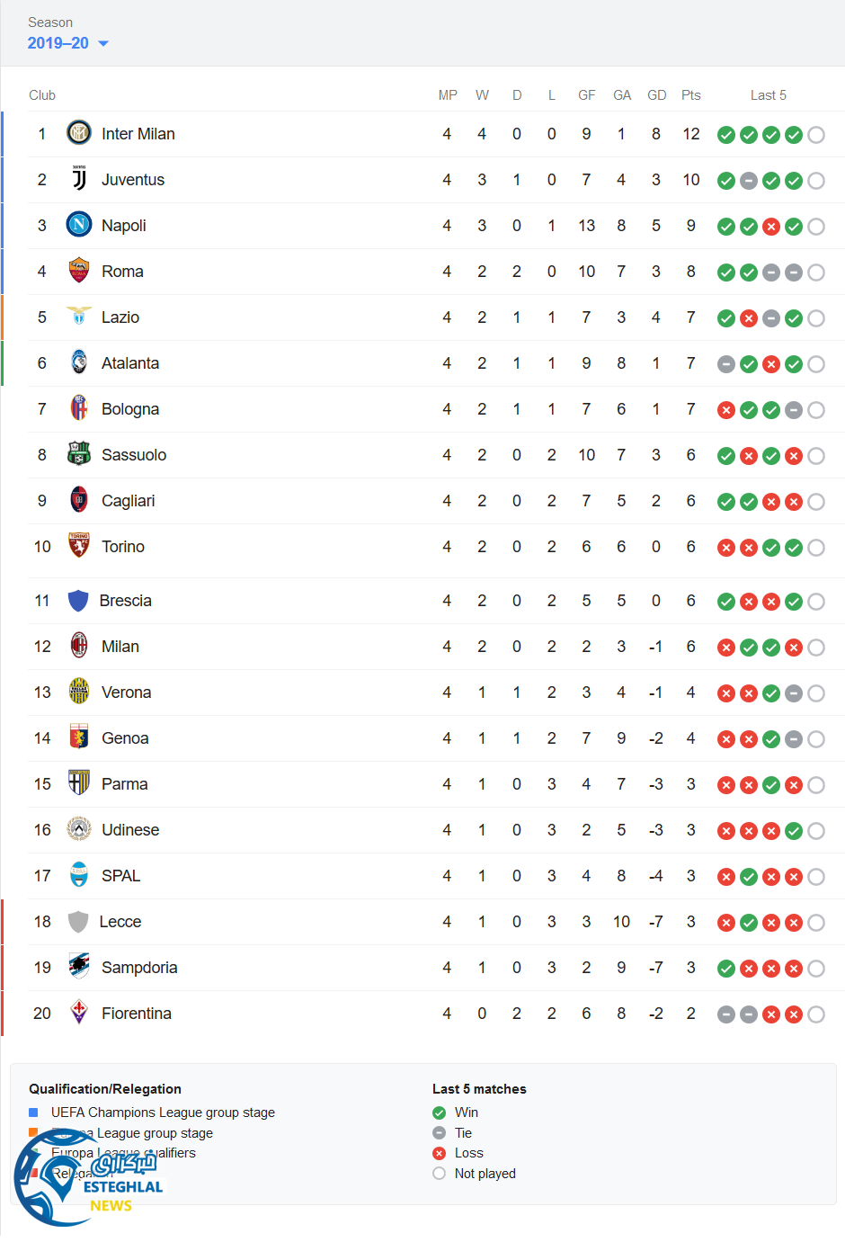Image resolution: width=845 pixels, height=1251 pixels.
Task: Click the GD column header
Action: click(x=656, y=95)
